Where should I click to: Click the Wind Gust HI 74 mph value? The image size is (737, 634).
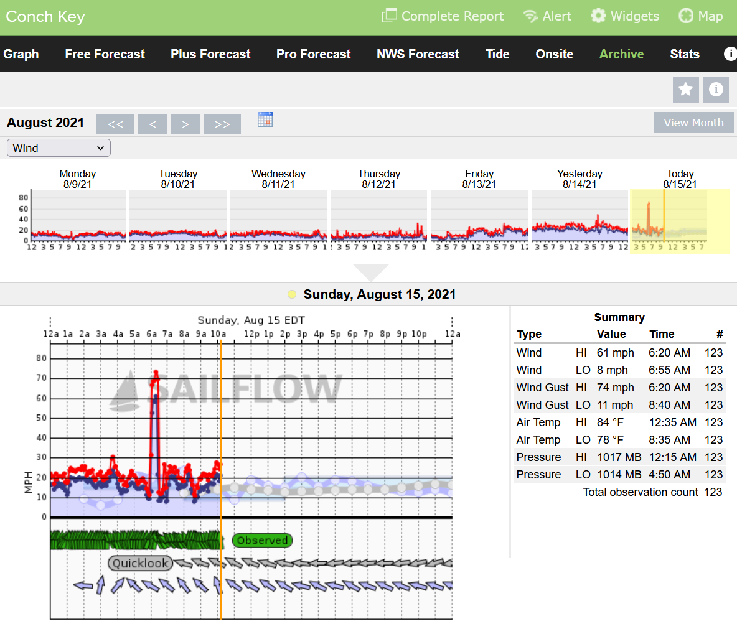pyautogui.click(x=615, y=387)
